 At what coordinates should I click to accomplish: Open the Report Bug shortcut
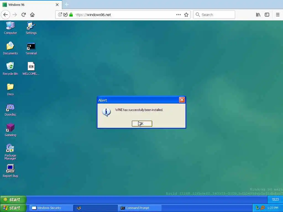10,171
